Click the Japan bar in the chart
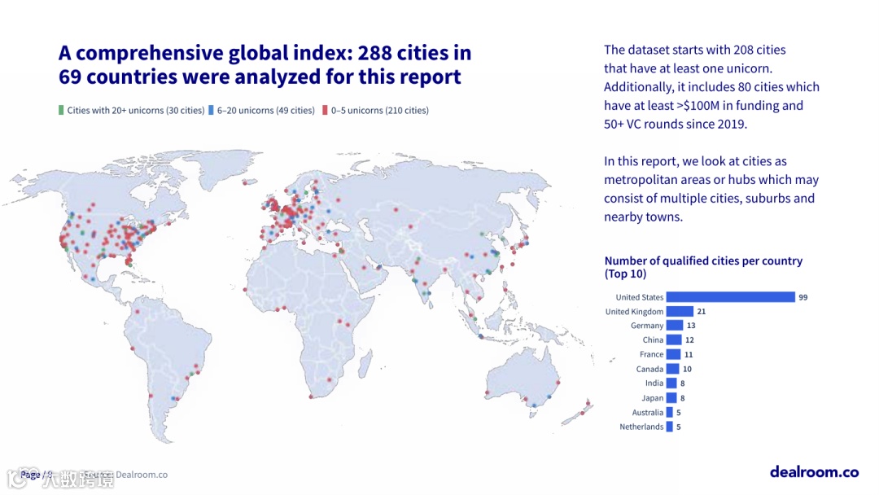Viewport: 879px width, 495px height. coord(671,398)
